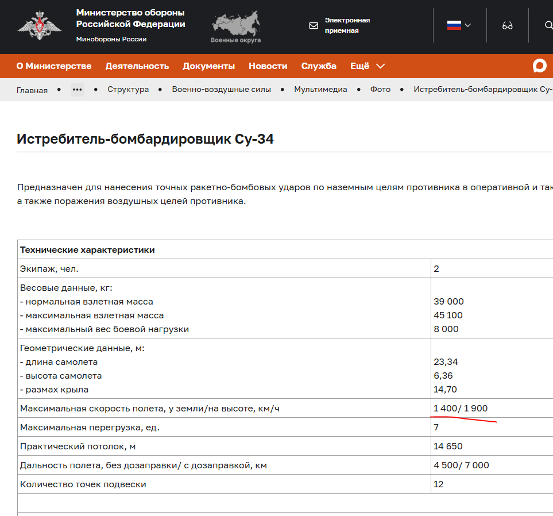The width and height of the screenshot is (553, 516).
Task: Open the Деятельность menu
Action: pos(137,66)
